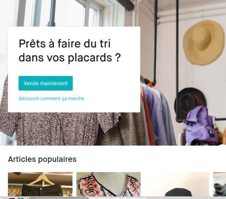
Task: Click the straw hat in the banner photo
Action: [x=203, y=43]
